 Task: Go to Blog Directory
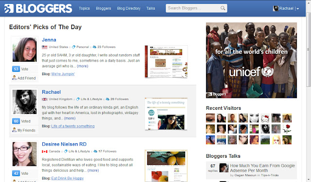click(x=129, y=8)
